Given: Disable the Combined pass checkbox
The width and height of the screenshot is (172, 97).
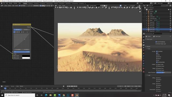Looking at the screenshot, I should [x=157, y=51].
